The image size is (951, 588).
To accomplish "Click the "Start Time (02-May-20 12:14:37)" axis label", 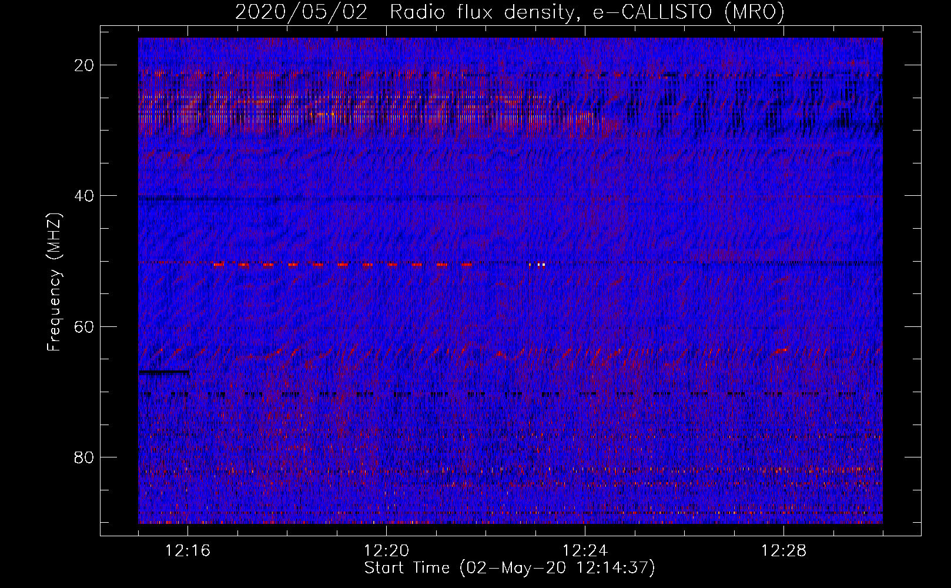I will [510, 568].
